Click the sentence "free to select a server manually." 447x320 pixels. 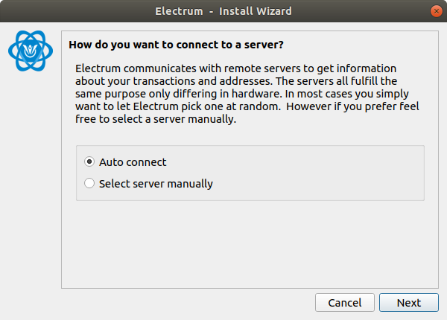[x=156, y=119]
